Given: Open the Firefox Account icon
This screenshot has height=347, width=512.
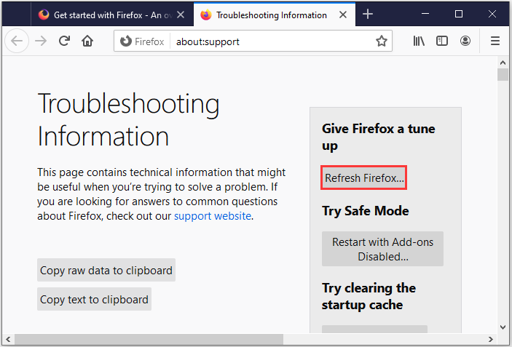Looking at the screenshot, I should (465, 41).
